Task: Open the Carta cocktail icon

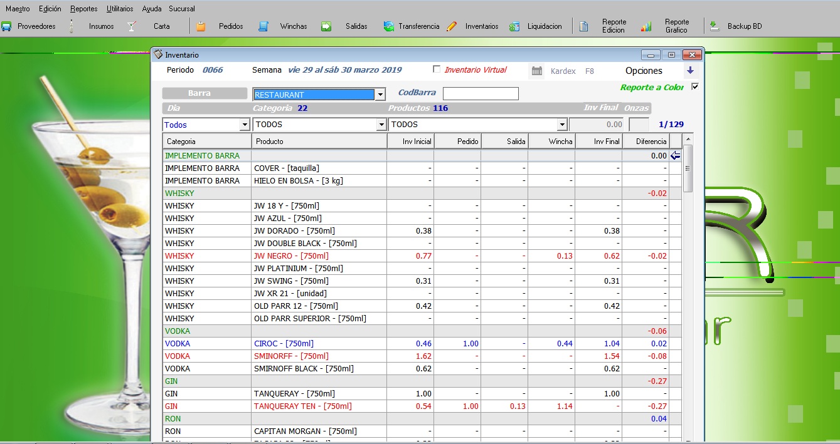Action: point(132,26)
